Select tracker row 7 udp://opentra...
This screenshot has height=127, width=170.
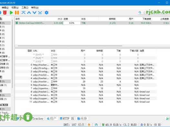click(86, 88)
